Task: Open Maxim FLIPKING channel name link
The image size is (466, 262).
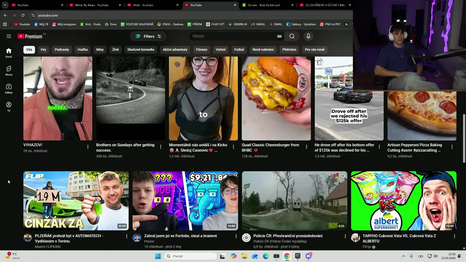Action: click(x=48, y=247)
